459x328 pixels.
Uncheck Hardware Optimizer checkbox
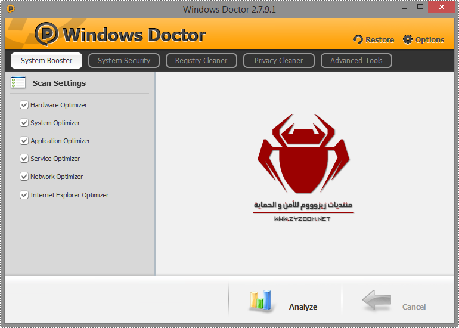coord(24,105)
